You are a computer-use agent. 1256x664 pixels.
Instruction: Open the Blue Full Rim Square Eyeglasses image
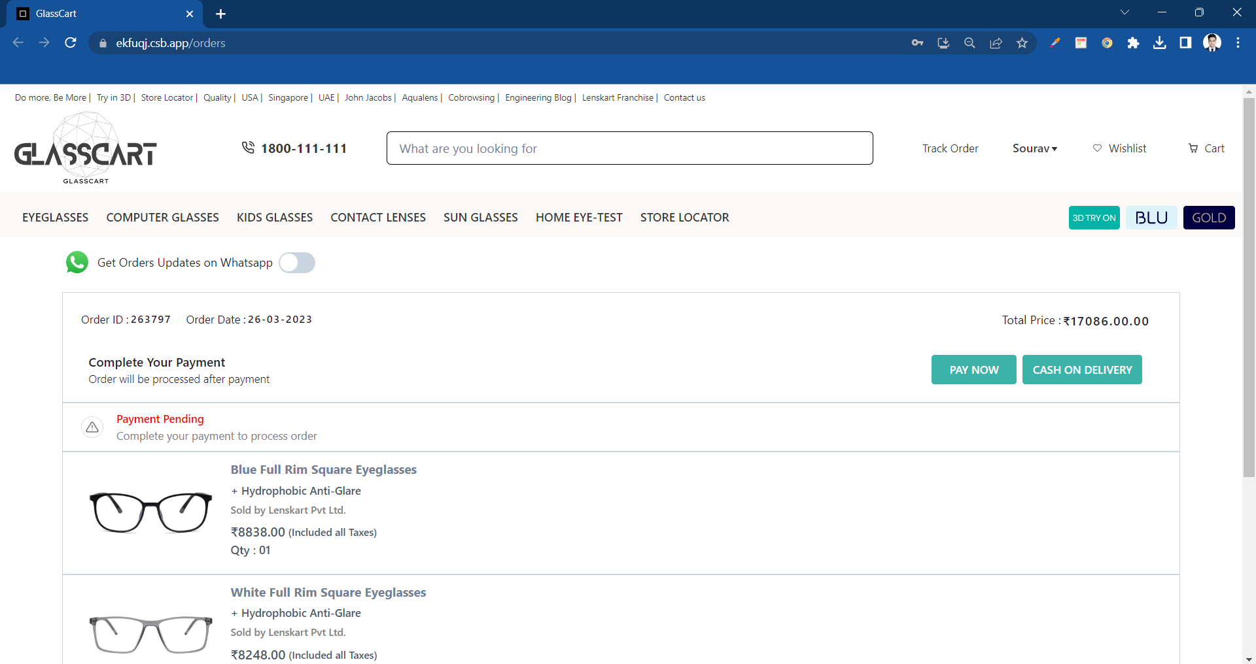point(150,512)
